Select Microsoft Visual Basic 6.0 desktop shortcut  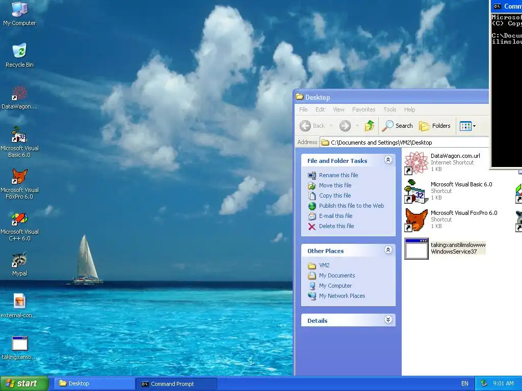[x=19, y=143]
